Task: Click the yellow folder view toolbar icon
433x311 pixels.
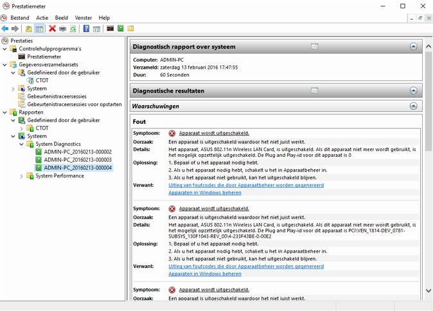Action: point(130,28)
